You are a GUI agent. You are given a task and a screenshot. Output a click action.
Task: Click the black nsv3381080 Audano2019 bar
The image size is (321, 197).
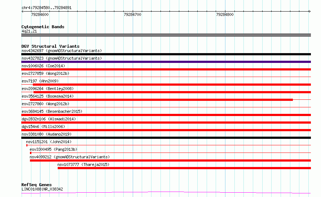[166, 138]
